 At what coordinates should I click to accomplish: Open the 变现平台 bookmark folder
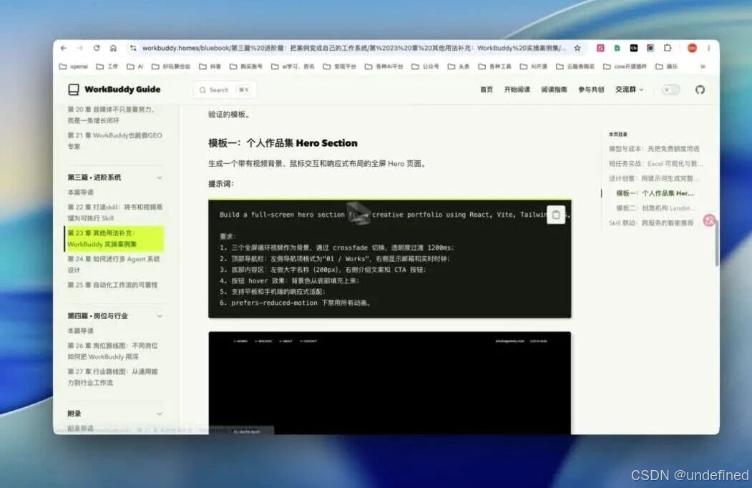(340, 67)
